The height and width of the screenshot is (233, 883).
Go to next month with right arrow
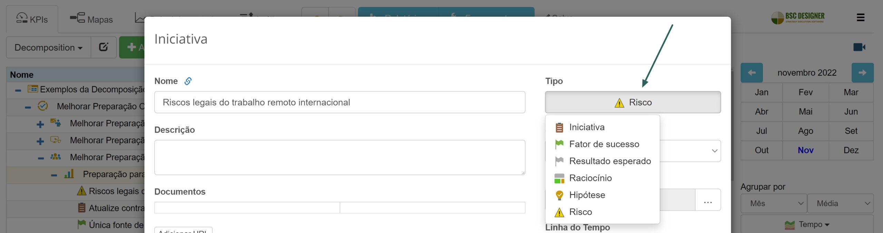pyautogui.click(x=862, y=73)
